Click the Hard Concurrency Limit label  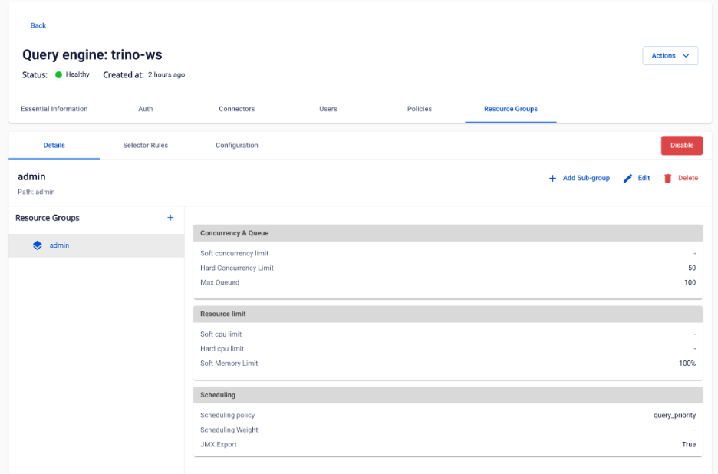[237, 268]
